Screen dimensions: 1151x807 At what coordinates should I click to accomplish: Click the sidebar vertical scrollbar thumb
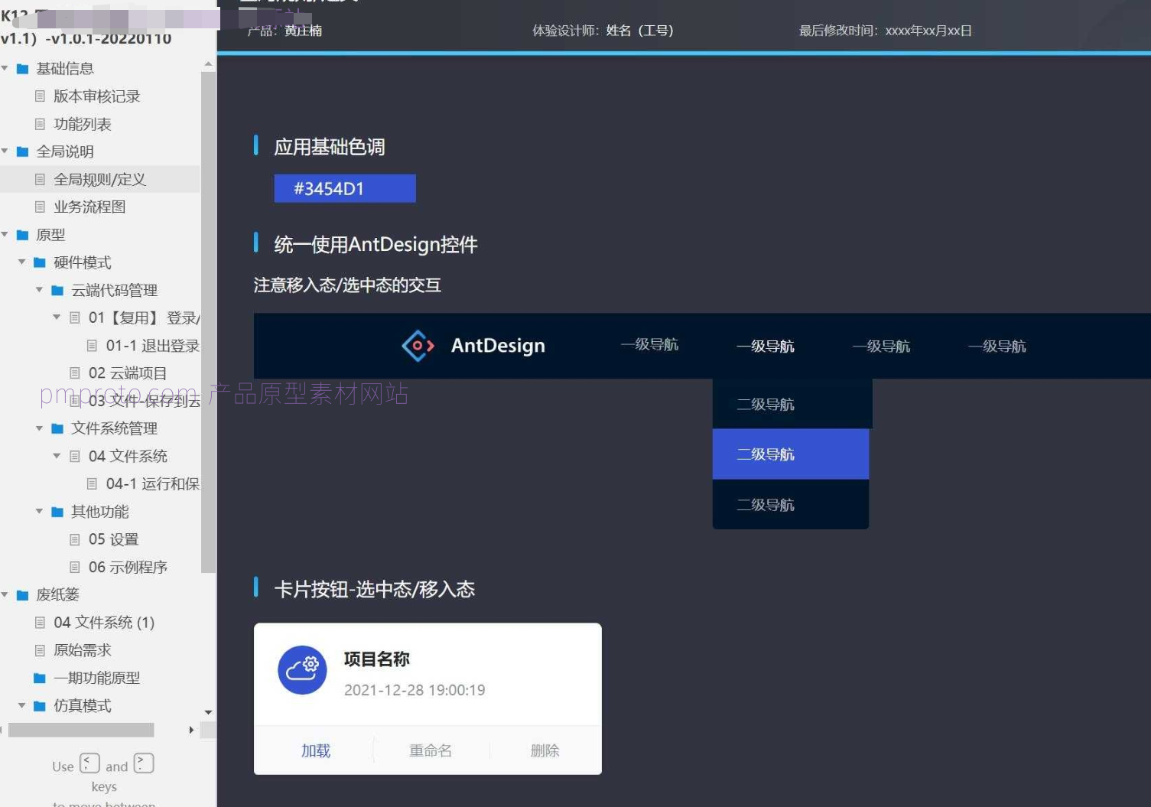click(x=208, y=321)
